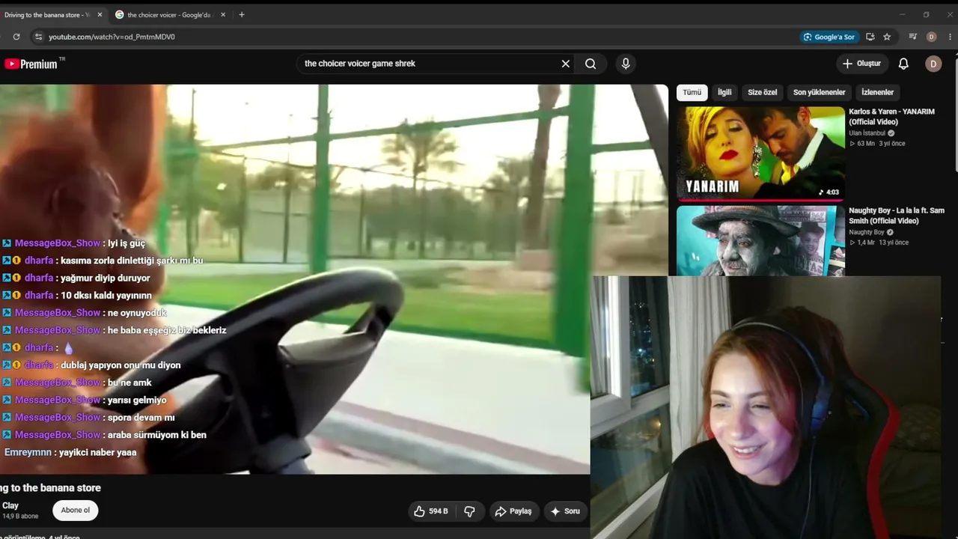Image resolution: width=958 pixels, height=539 pixels.
Task: Open the 'Ulan İstanbul' channel link
Action: (x=867, y=133)
